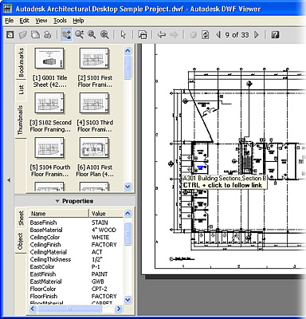Switch to the List tab
This screenshot has width=306, height=319.
[22, 89]
